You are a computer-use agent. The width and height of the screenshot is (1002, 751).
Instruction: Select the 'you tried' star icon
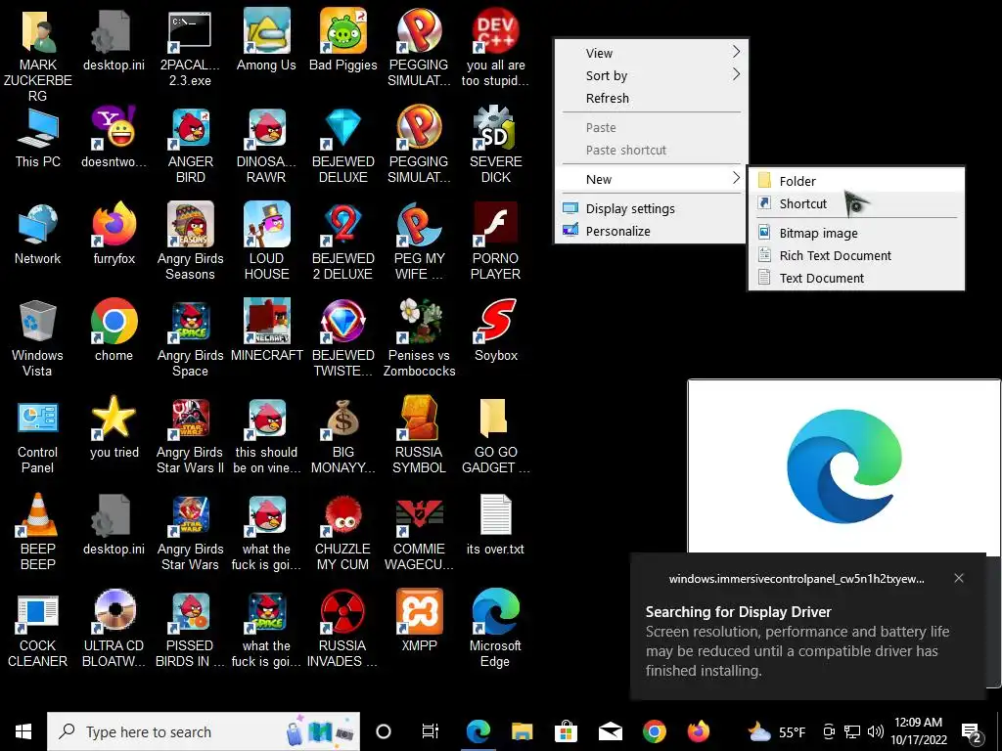click(x=114, y=428)
